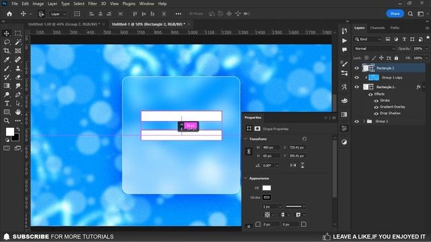Toggle Gradient Overlay effect visibility
The height and width of the screenshot is (242, 431).
(x=376, y=107)
